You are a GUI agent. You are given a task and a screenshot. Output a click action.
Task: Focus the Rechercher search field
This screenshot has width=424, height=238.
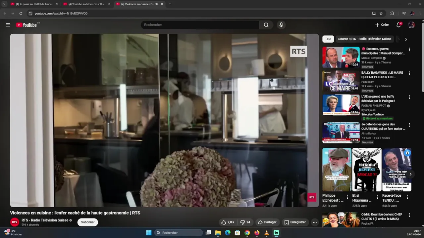pos(200,25)
